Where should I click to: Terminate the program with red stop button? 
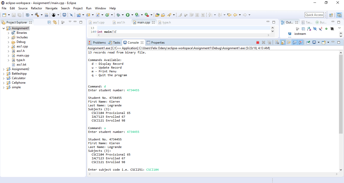point(258,43)
